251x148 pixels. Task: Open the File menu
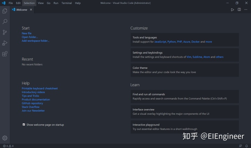(x=11, y=3)
